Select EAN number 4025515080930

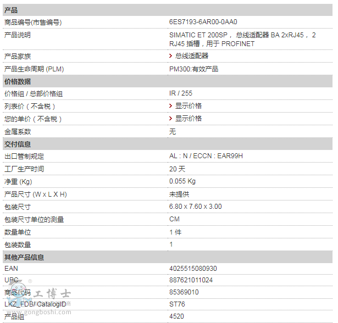193,269
